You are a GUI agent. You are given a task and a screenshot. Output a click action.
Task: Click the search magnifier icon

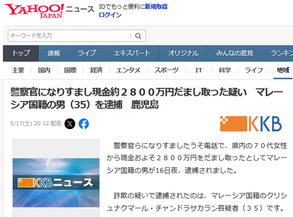tap(138, 36)
